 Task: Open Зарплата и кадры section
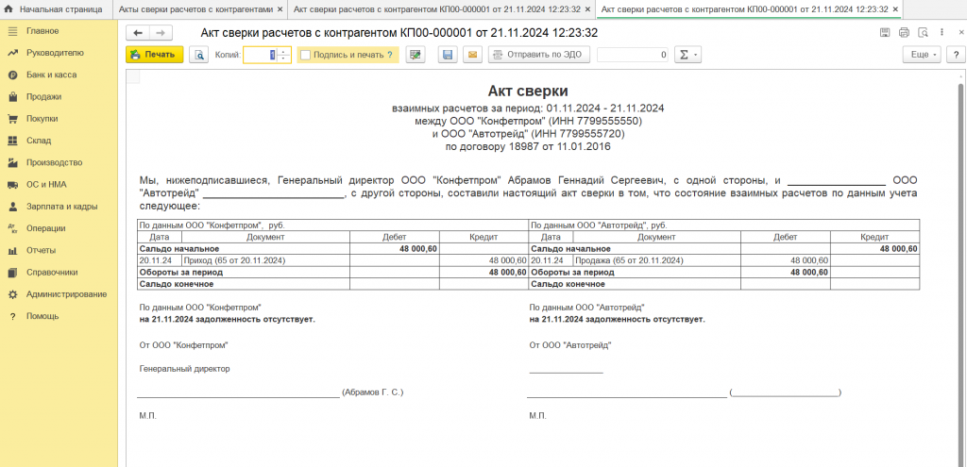61,207
